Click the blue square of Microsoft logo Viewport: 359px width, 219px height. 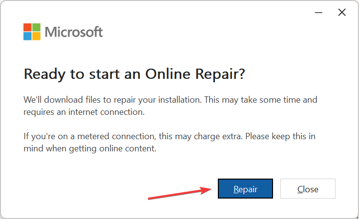click(28, 36)
